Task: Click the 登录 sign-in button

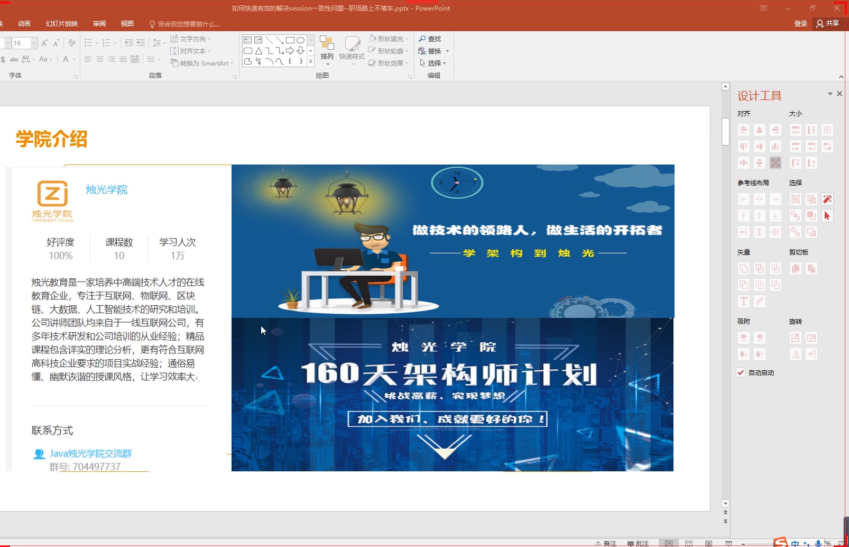Action: 801,24
